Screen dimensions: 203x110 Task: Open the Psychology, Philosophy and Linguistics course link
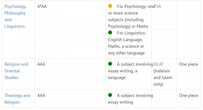15,16
